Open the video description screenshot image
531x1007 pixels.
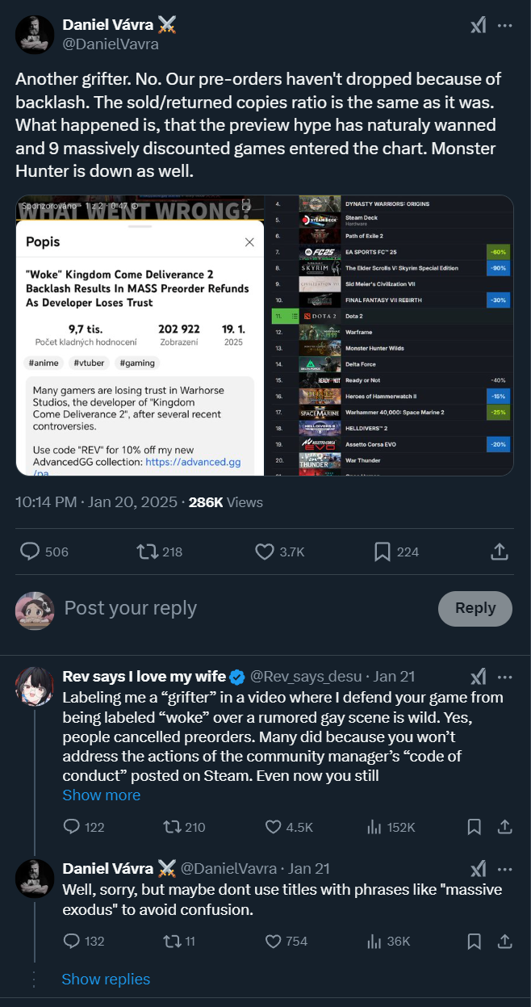click(x=140, y=335)
